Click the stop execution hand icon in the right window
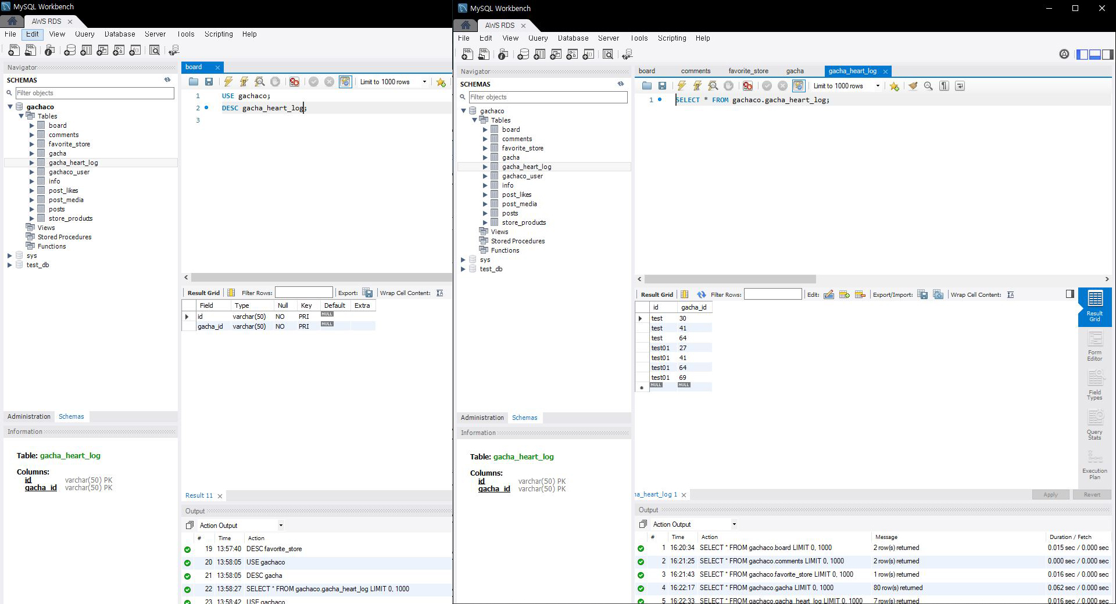1116x604 pixels. 728,86
